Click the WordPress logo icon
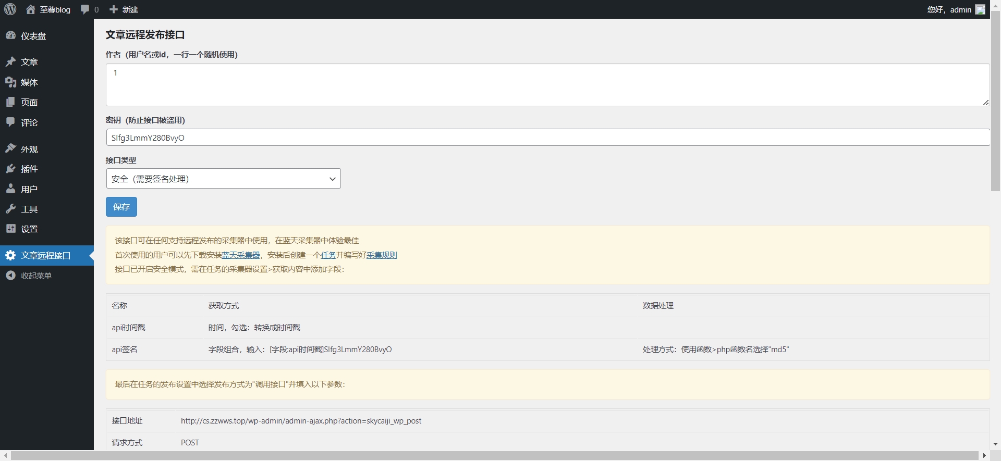Viewport: 1001px width, 461px height. tap(10, 9)
